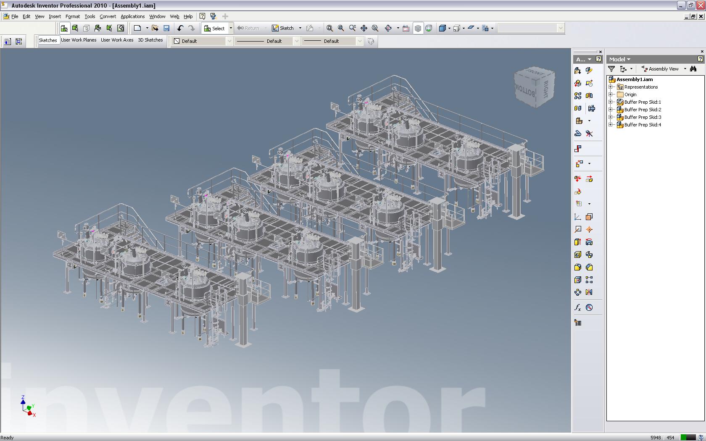Toggle the Component Priority selection icon
The width and height of the screenshot is (706, 441).
coord(64,28)
